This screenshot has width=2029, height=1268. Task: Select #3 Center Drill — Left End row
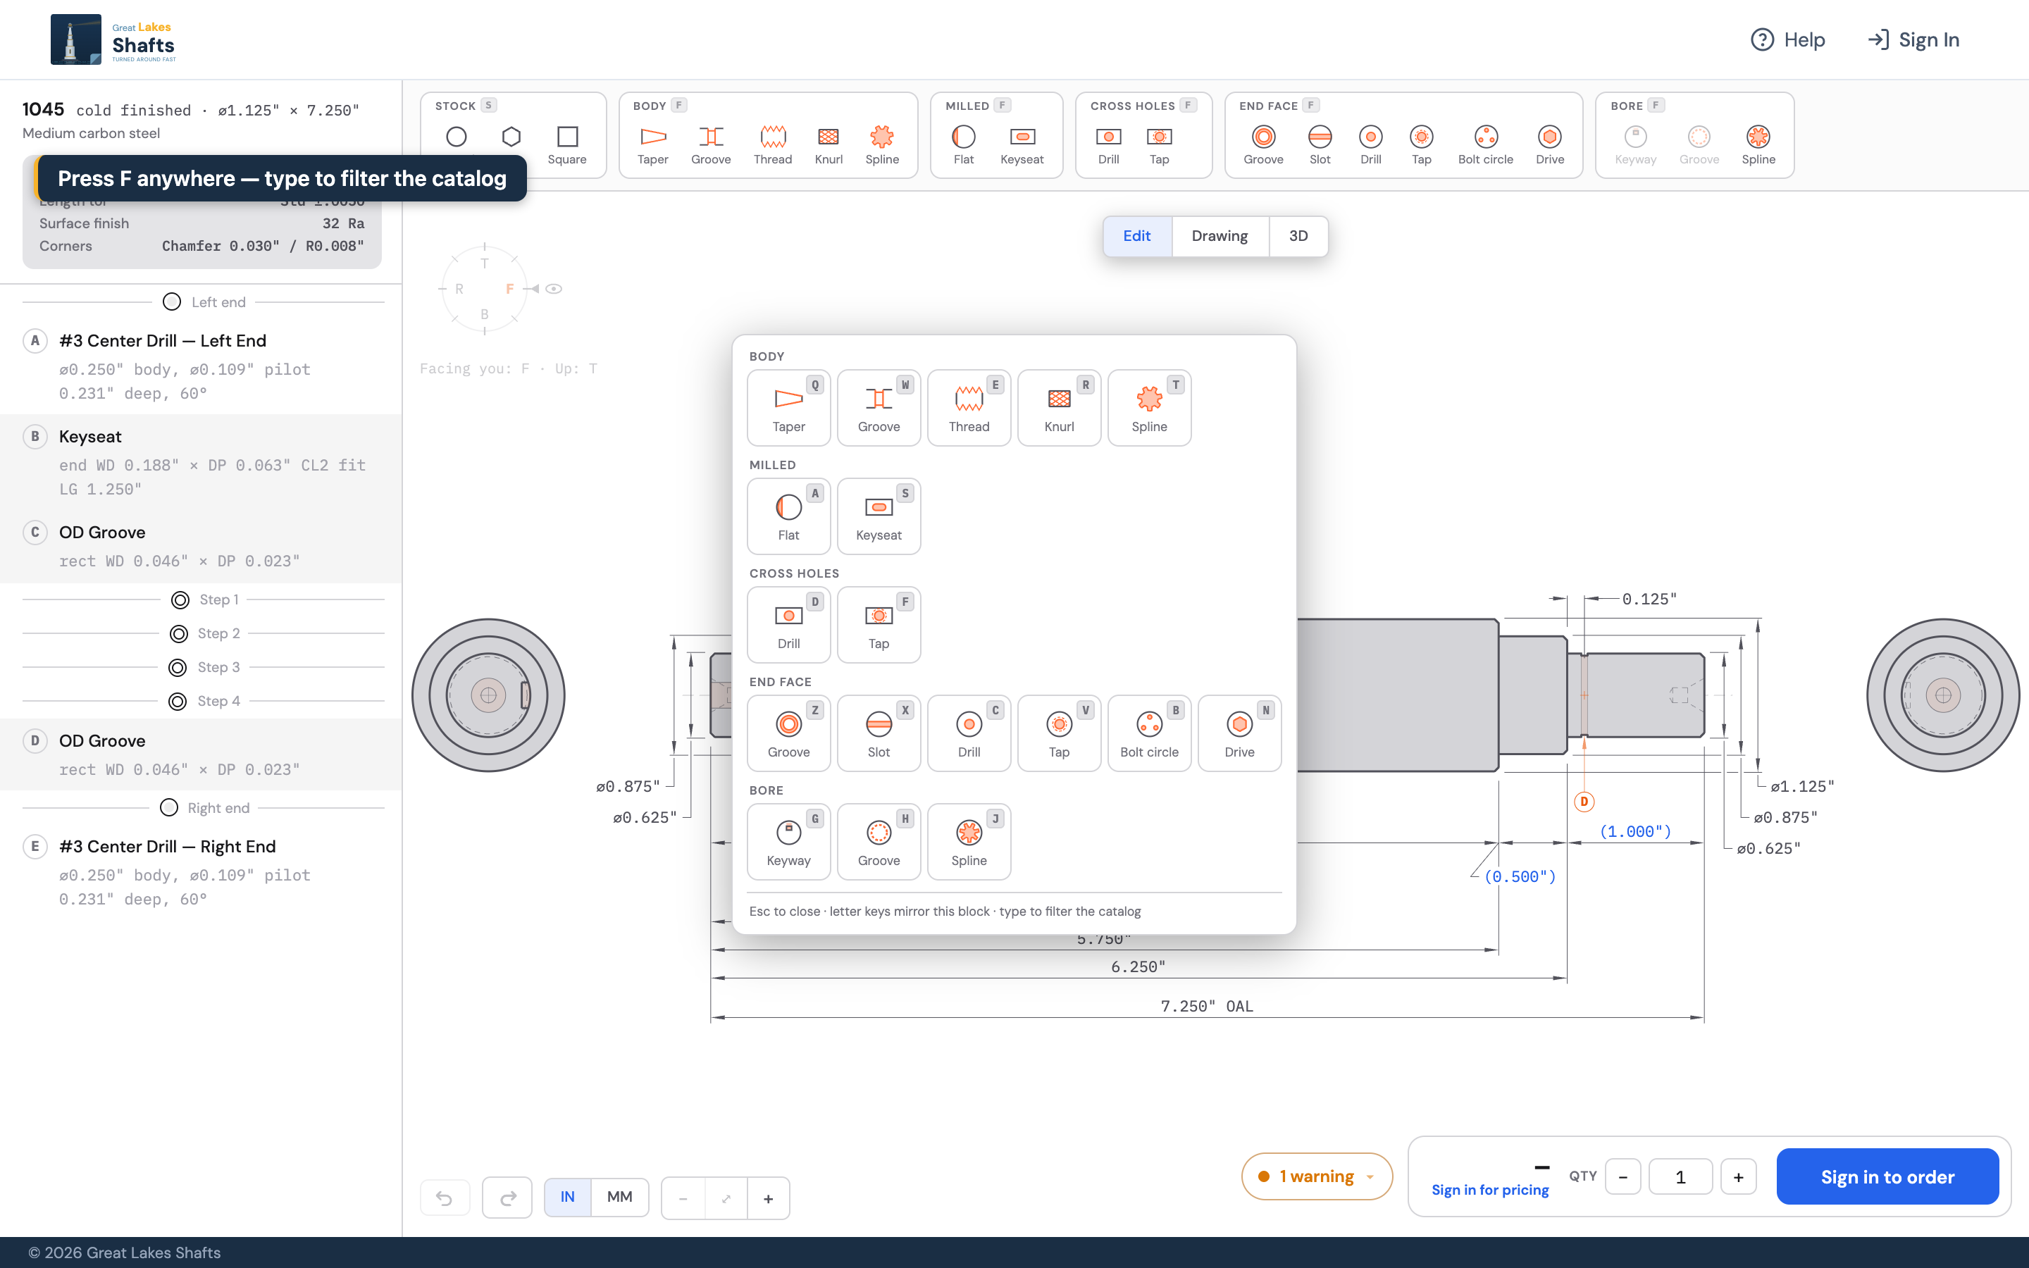click(201, 366)
